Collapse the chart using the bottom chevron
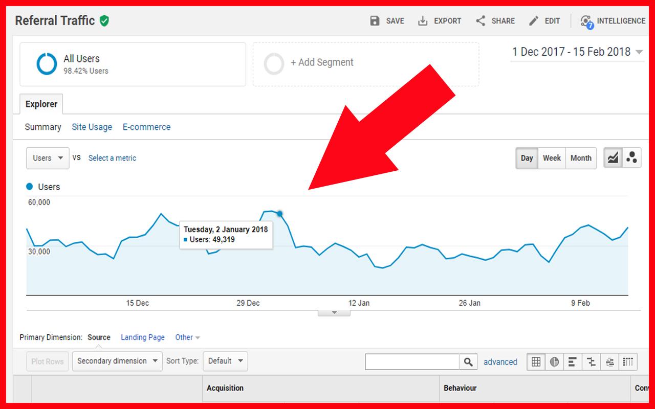 334,312
